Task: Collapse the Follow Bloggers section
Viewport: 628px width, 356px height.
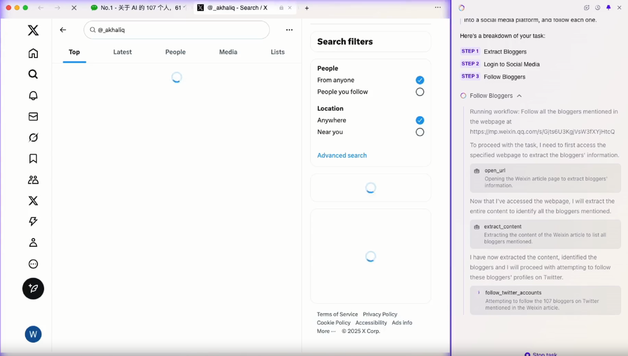Action: [519, 96]
